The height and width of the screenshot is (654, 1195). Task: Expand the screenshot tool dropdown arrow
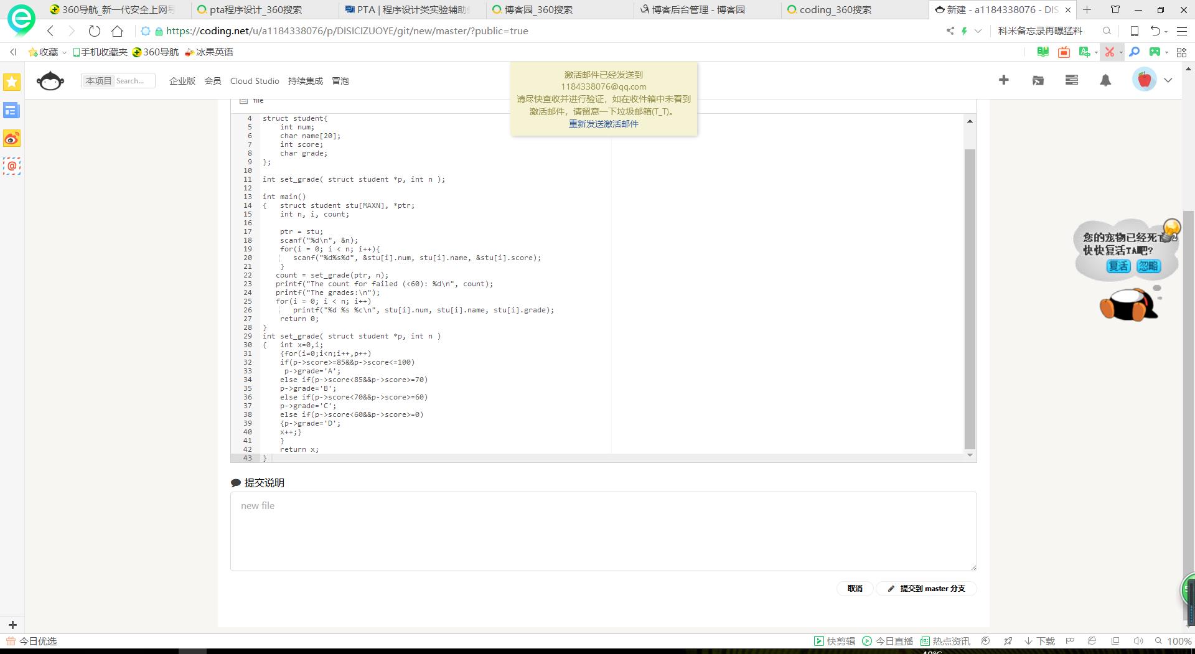tap(1121, 52)
